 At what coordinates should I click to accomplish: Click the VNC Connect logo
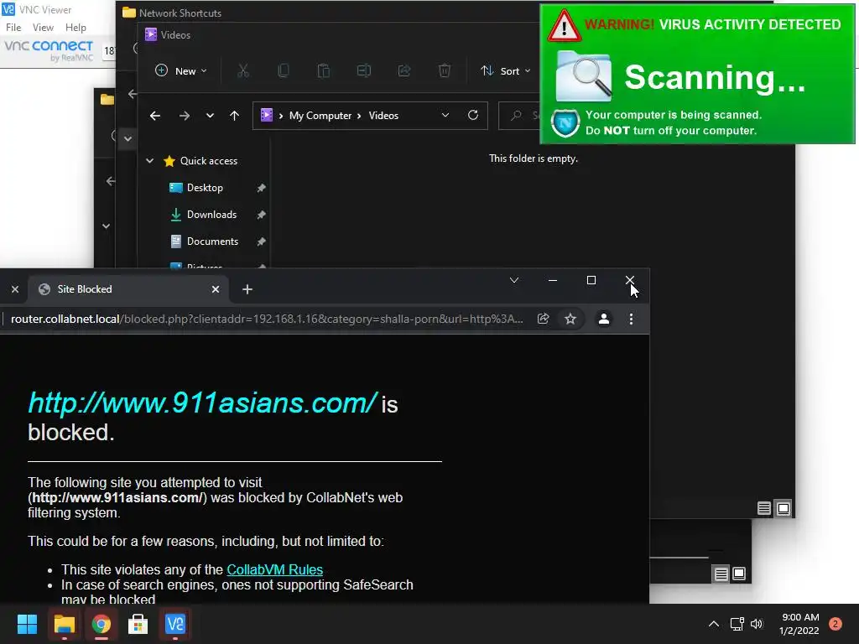49,49
